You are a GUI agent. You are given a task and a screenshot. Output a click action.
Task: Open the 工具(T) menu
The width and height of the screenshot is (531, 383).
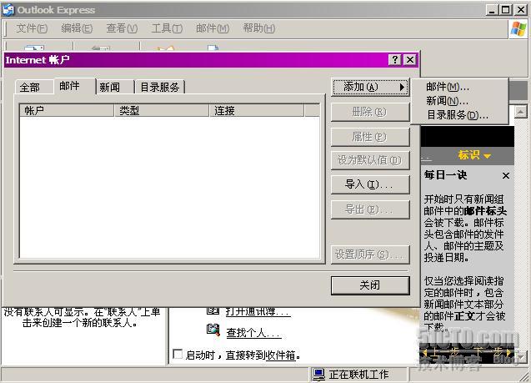[167, 28]
